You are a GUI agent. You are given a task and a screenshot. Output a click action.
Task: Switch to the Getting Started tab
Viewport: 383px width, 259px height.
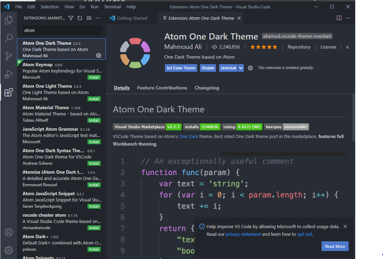132,18
